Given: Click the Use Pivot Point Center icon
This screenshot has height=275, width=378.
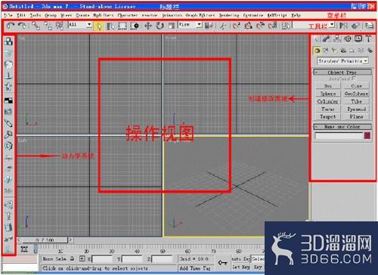Looking at the screenshot, I should pos(209,26).
